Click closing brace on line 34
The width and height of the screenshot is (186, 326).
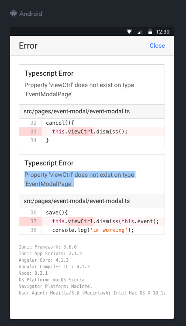47,140
